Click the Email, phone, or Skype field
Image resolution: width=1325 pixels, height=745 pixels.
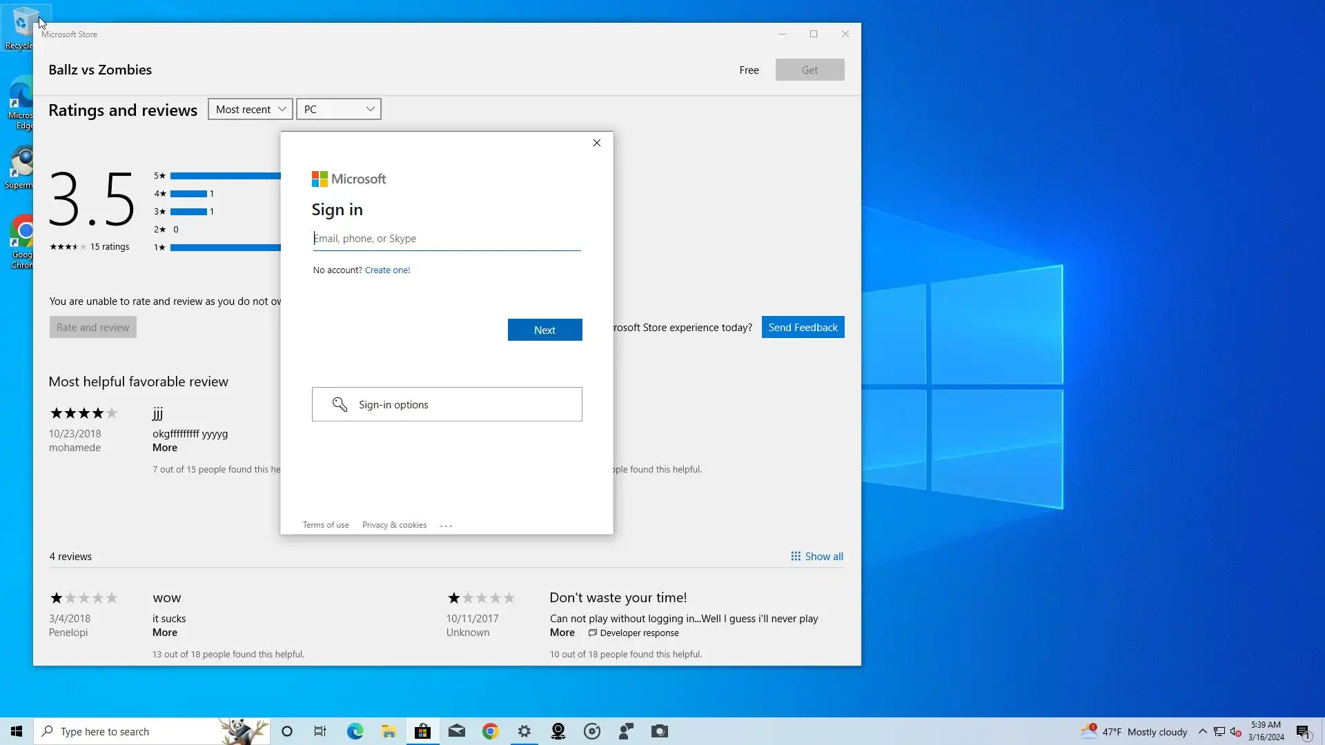tap(446, 239)
